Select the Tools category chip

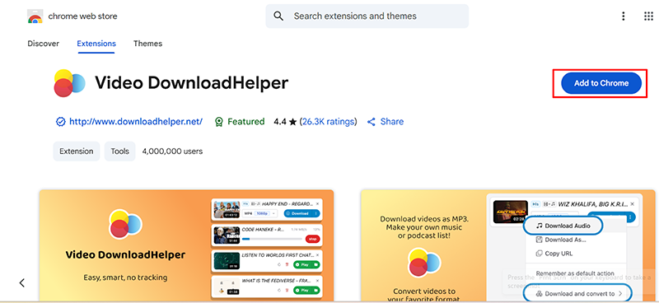(119, 151)
